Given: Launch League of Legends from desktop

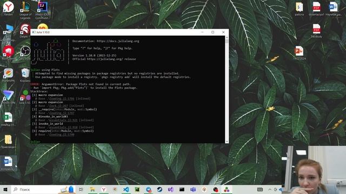Looking at the screenshot, I should (25, 10).
